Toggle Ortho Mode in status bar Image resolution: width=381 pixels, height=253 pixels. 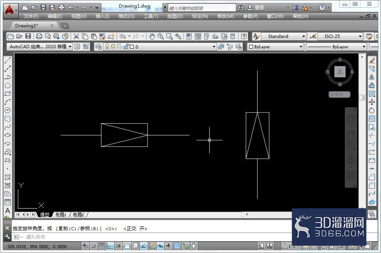[x=110, y=246]
